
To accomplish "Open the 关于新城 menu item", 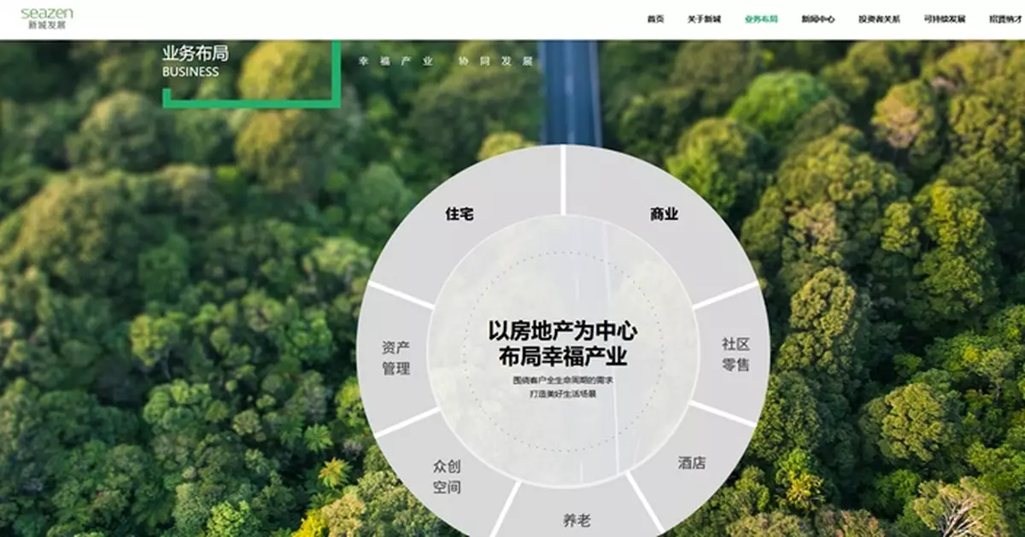I will pos(704,19).
